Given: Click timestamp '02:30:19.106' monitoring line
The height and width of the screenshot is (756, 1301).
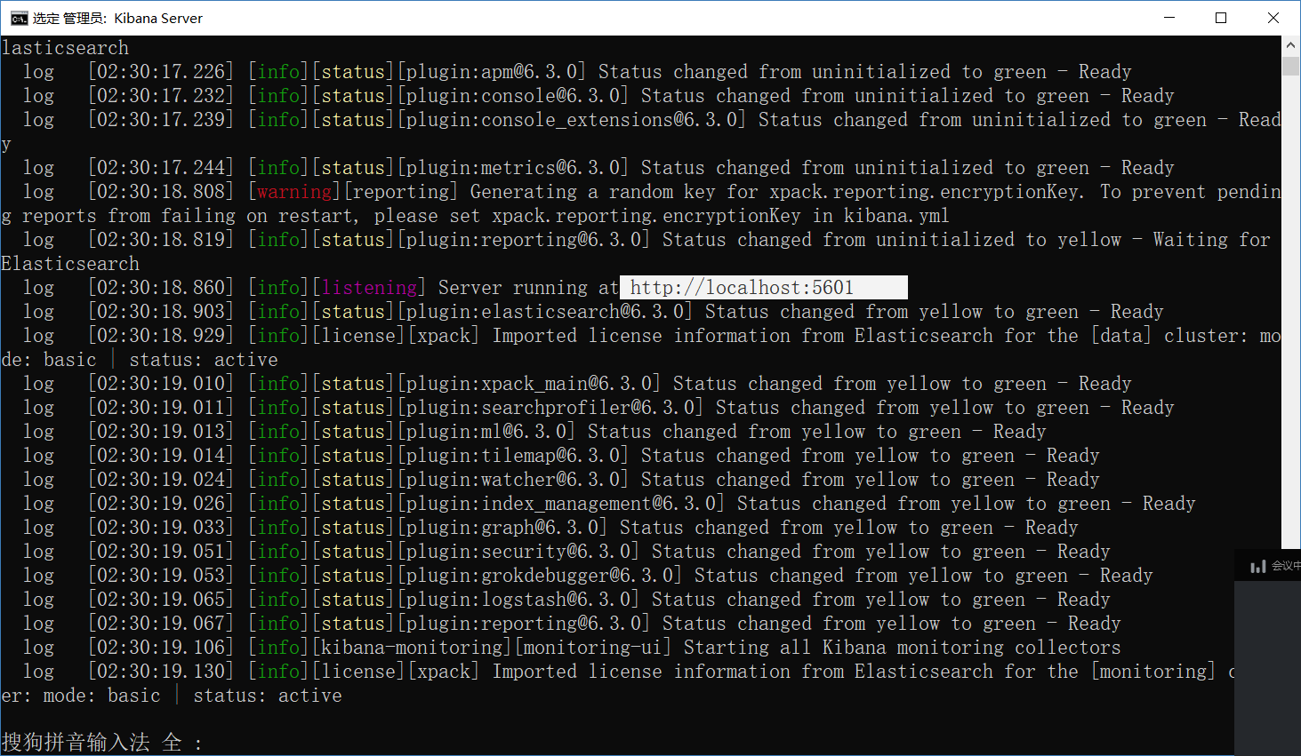Looking at the screenshot, I should coord(161,648).
